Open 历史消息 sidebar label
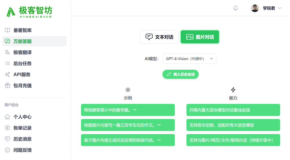Viewport: 290px width, 160px height. (22, 139)
